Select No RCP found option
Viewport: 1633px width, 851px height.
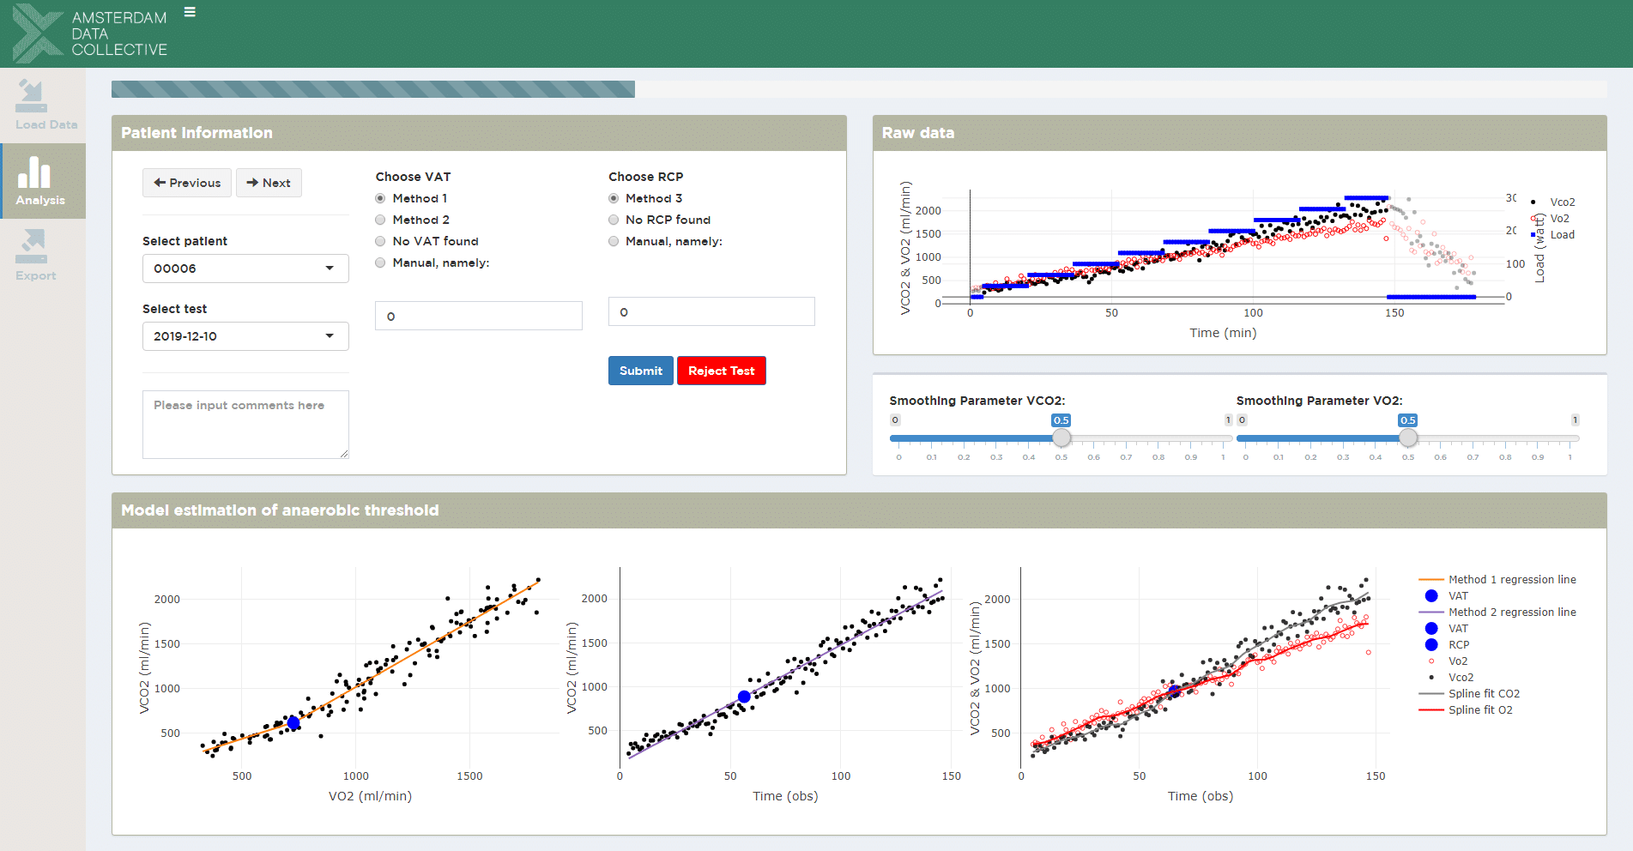tap(614, 220)
